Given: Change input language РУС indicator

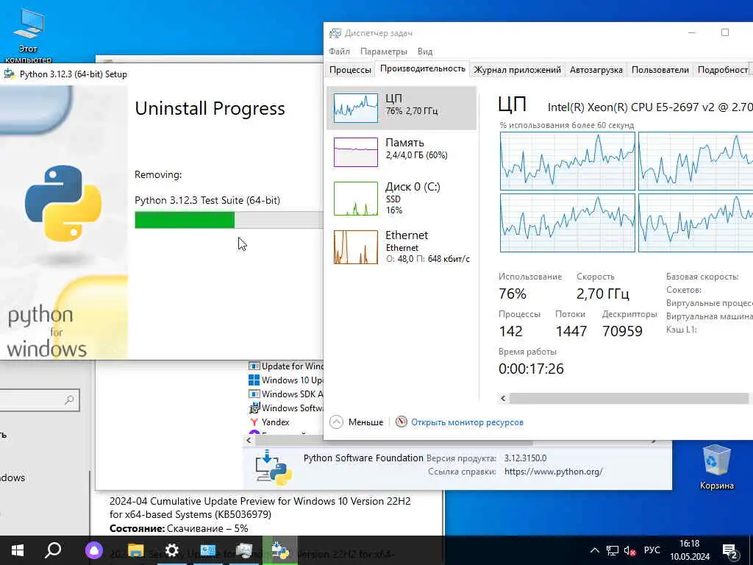Looking at the screenshot, I should point(652,550).
